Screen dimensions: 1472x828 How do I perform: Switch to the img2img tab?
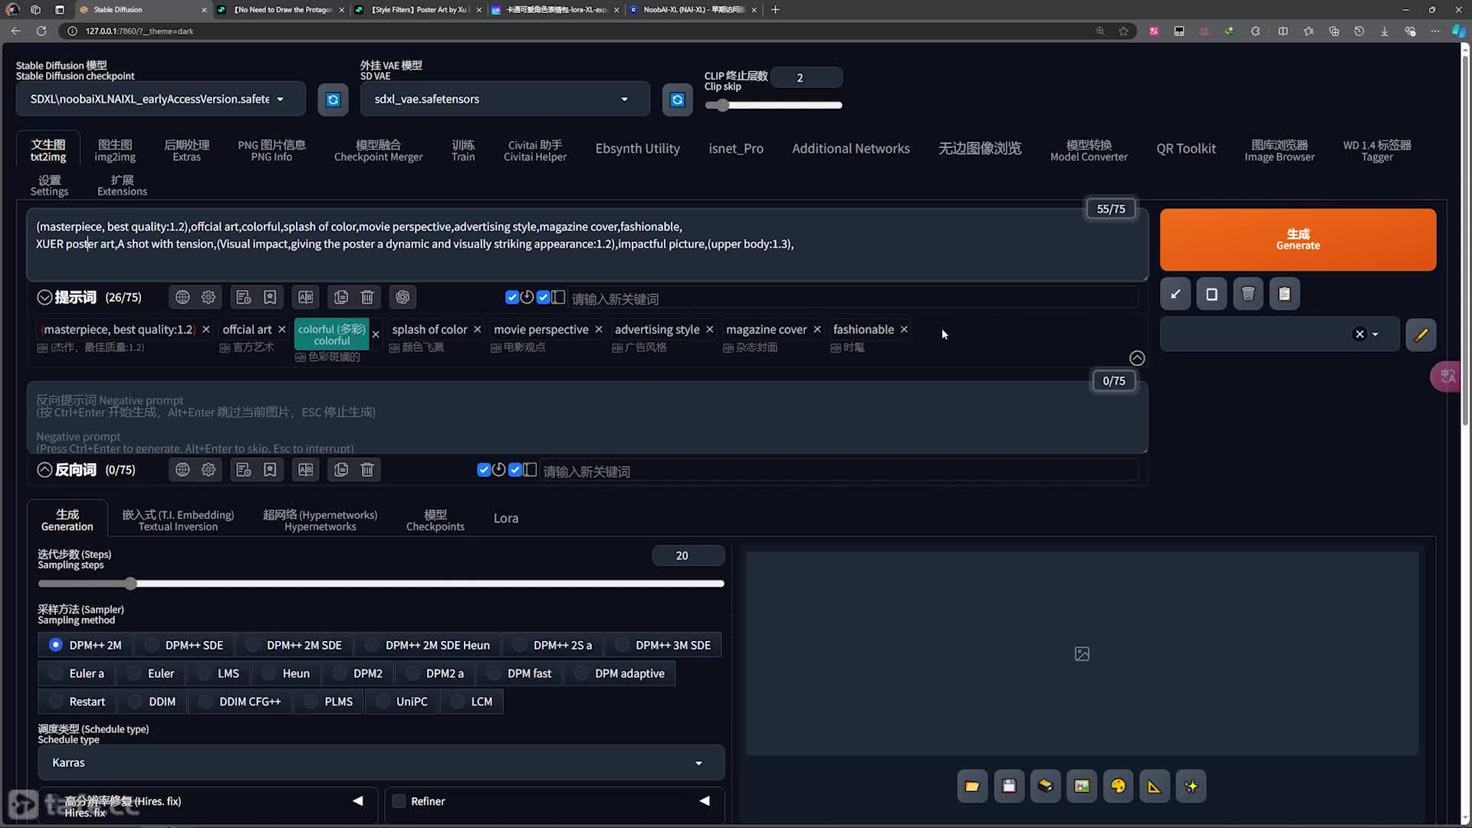pyautogui.click(x=115, y=150)
